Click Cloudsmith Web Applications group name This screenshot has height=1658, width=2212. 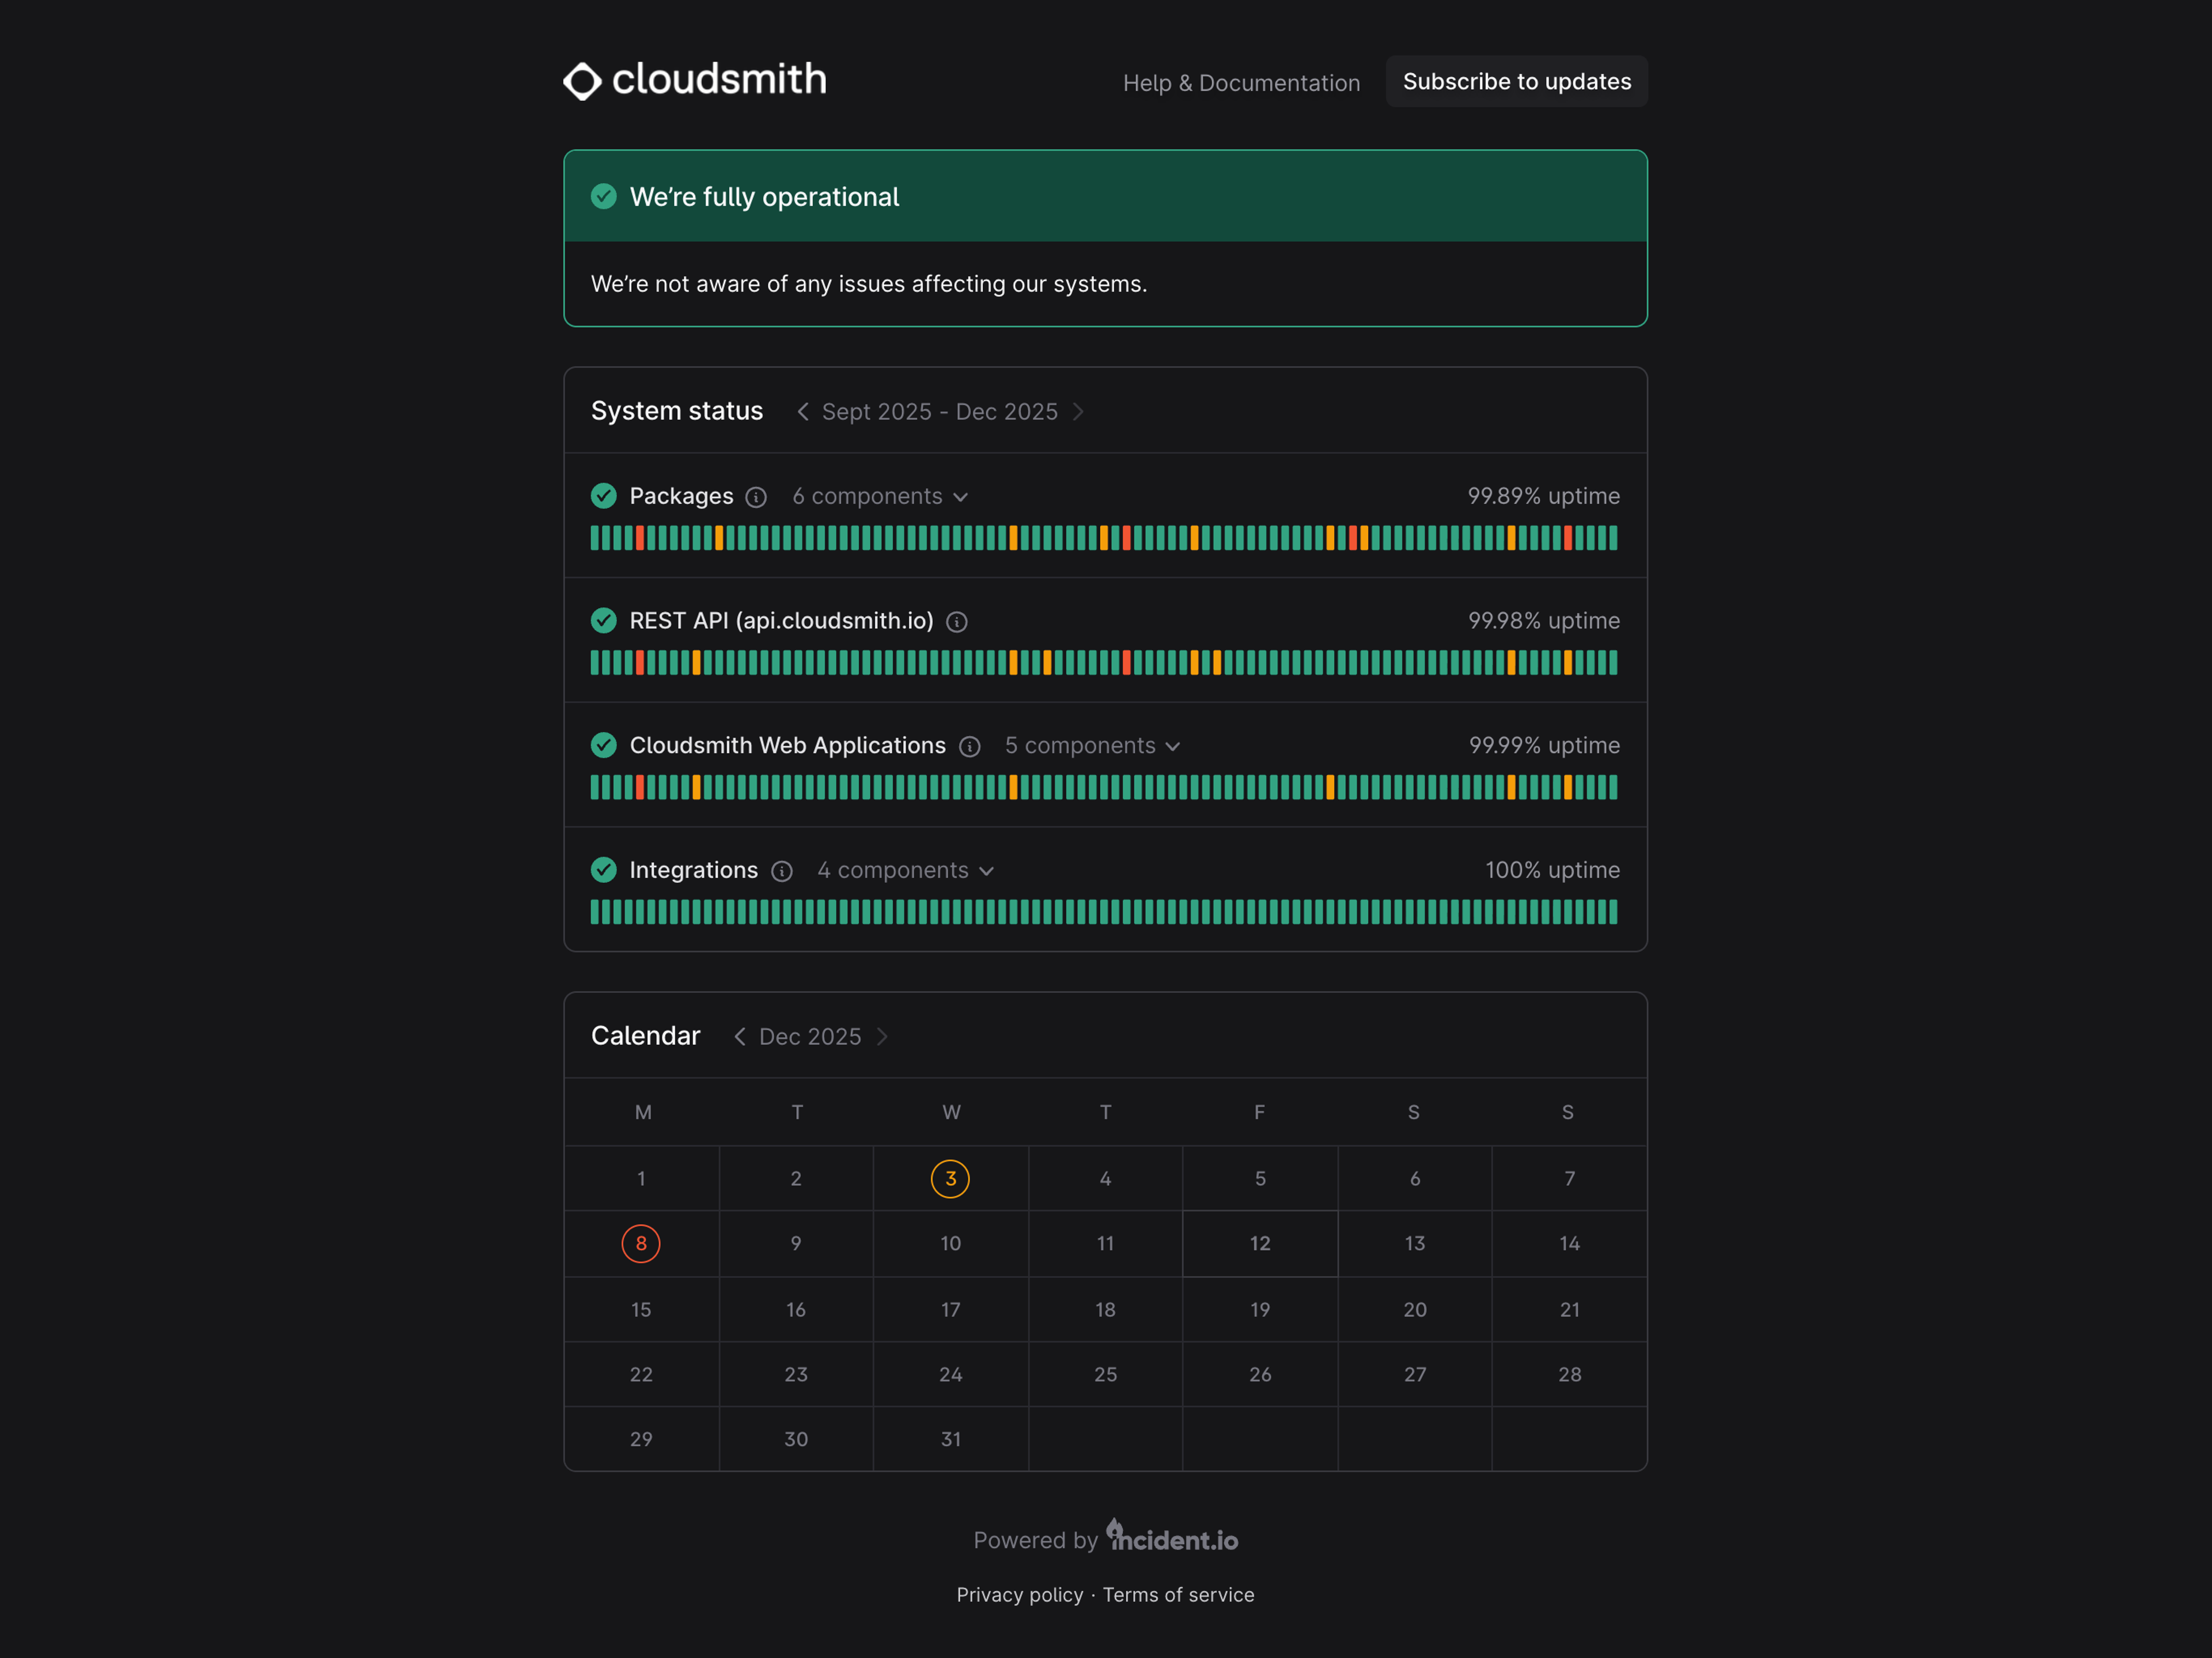[787, 745]
